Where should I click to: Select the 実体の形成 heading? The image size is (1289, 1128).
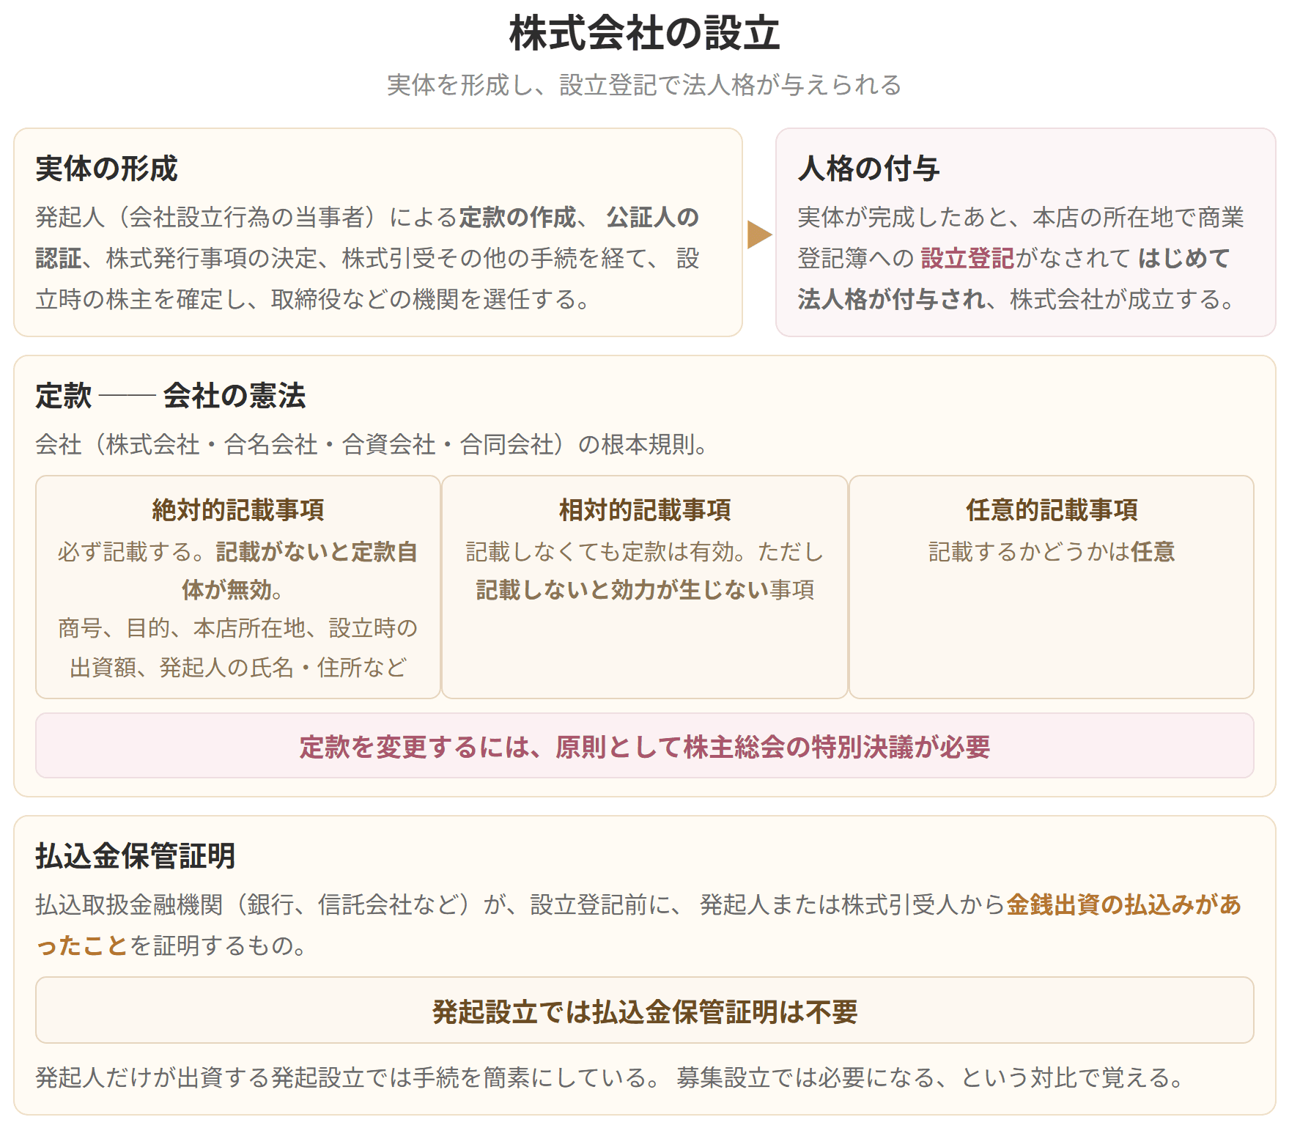tap(107, 169)
